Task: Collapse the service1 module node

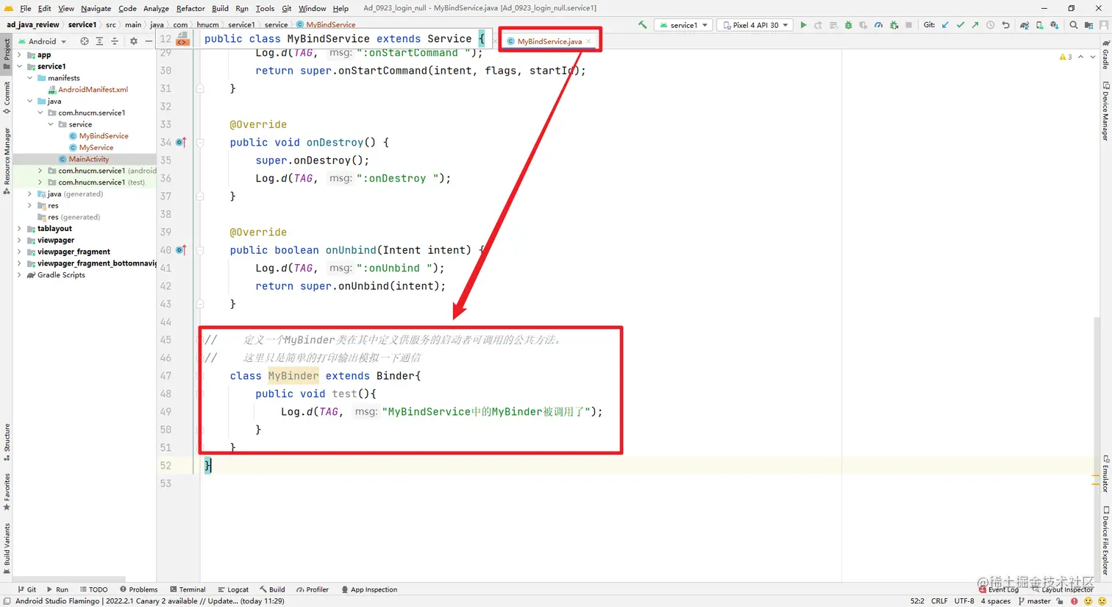Action: [19, 66]
